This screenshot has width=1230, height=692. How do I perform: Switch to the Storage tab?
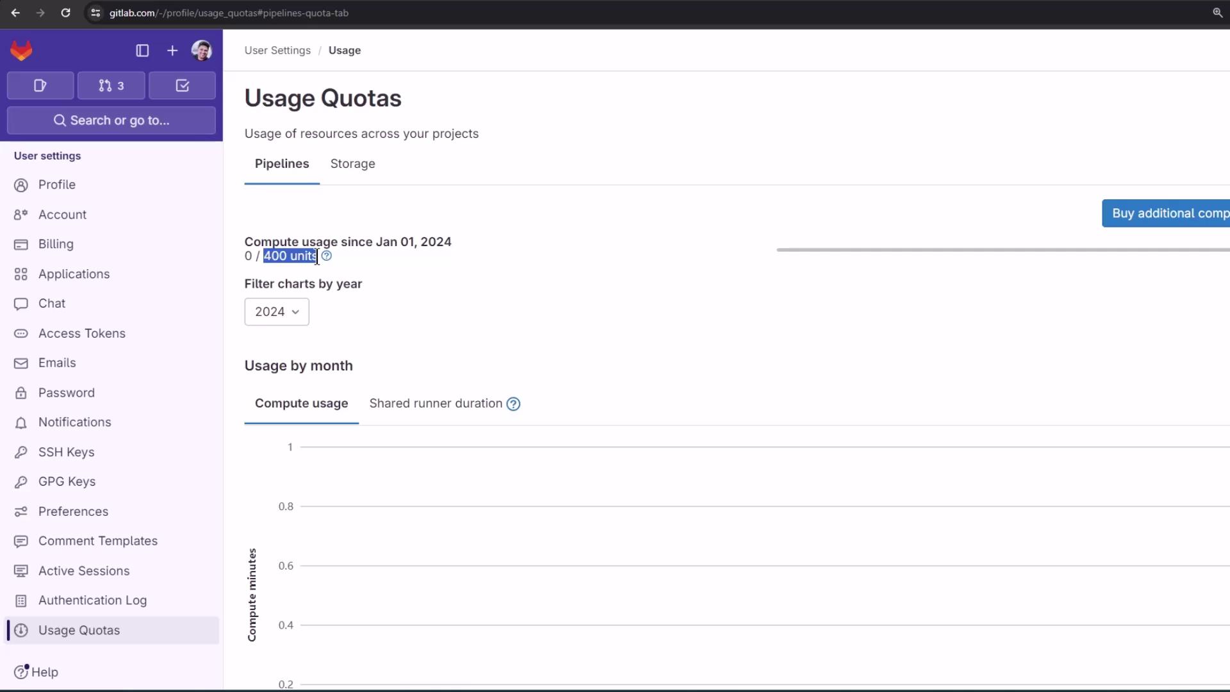click(x=352, y=164)
